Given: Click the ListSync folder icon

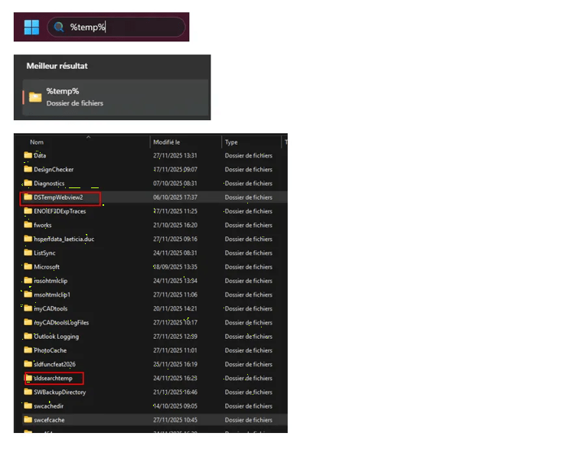Looking at the screenshot, I should 28,252.
